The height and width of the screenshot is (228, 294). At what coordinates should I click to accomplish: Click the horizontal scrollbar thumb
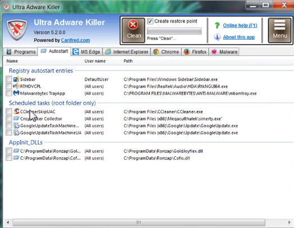click(139, 222)
